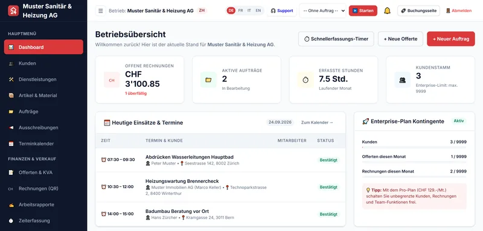Switch language to DE

click(x=231, y=10)
